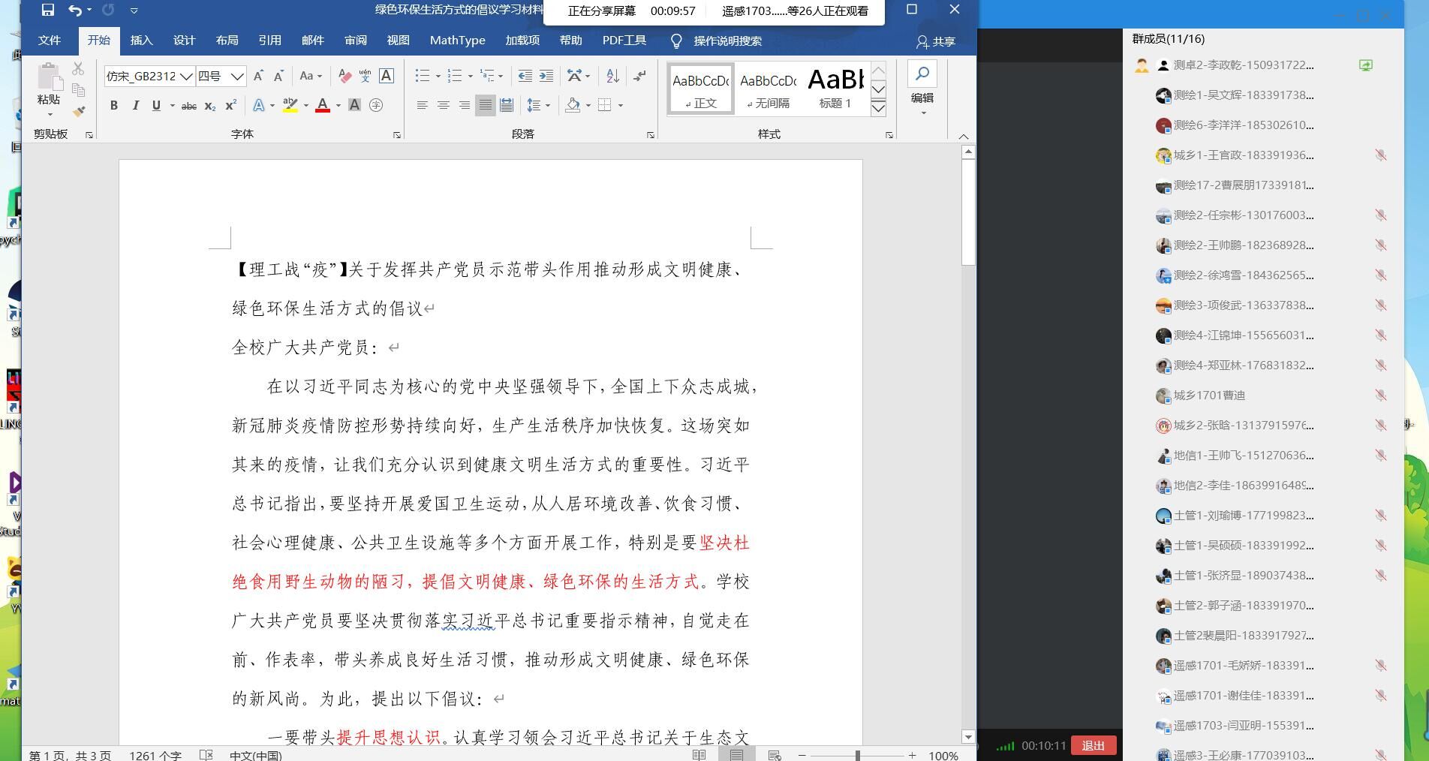Click the zoom-in plus in status bar

912,755
